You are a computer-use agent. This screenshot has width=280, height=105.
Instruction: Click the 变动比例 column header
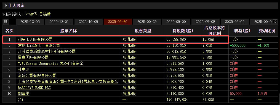coord(267,31)
